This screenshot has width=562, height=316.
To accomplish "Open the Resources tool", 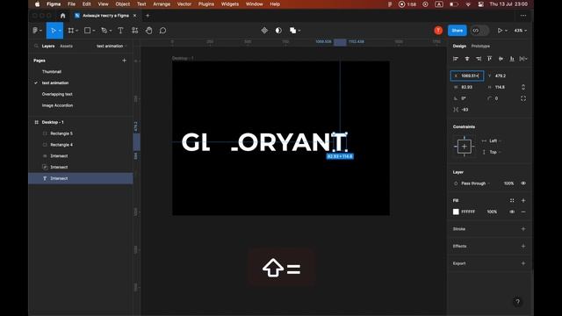I will point(134,31).
